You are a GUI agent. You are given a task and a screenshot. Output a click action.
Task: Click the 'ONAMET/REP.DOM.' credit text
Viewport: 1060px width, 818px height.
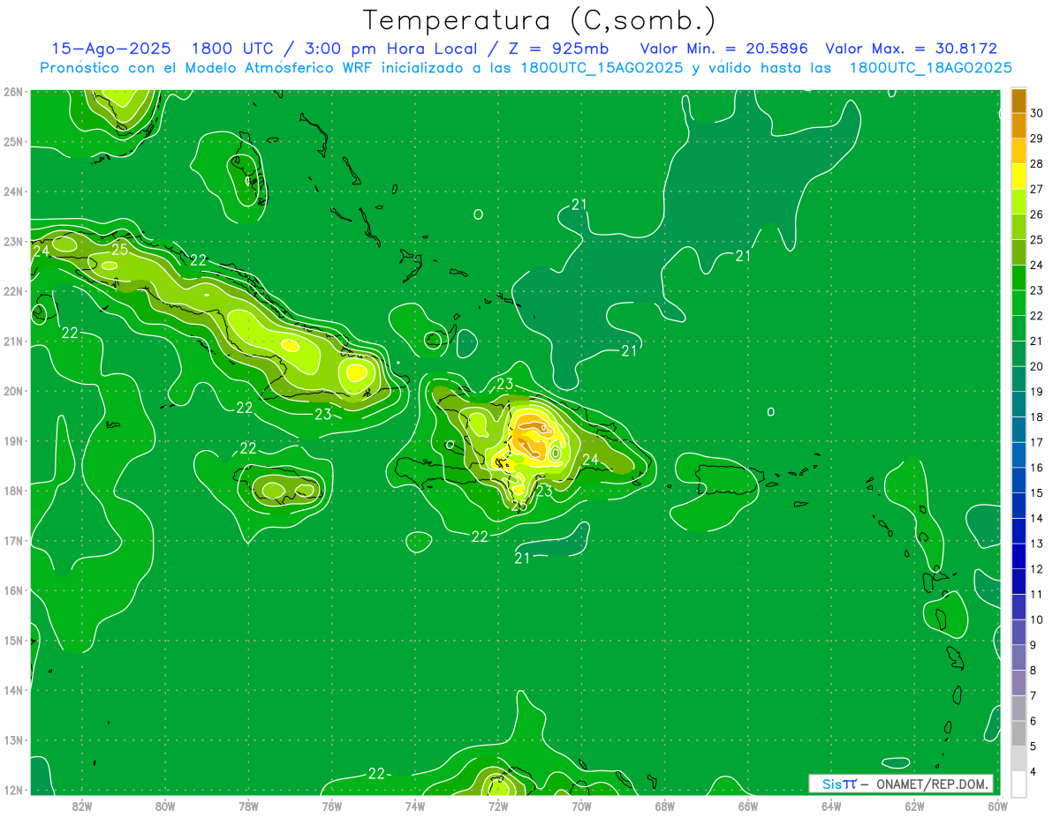tap(931, 784)
